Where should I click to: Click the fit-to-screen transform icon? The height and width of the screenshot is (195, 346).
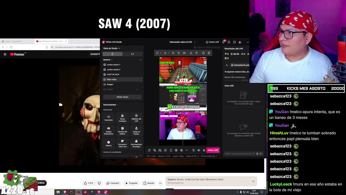tap(157, 53)
